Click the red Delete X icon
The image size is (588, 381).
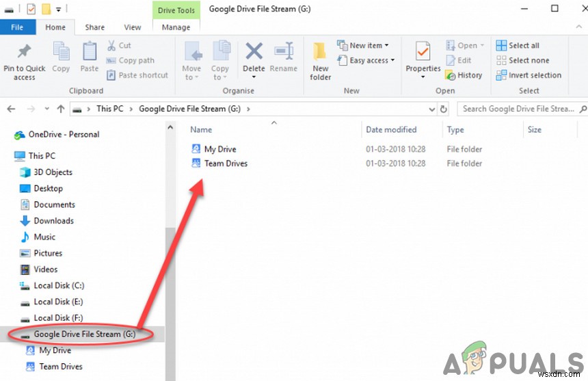(254, 51)
